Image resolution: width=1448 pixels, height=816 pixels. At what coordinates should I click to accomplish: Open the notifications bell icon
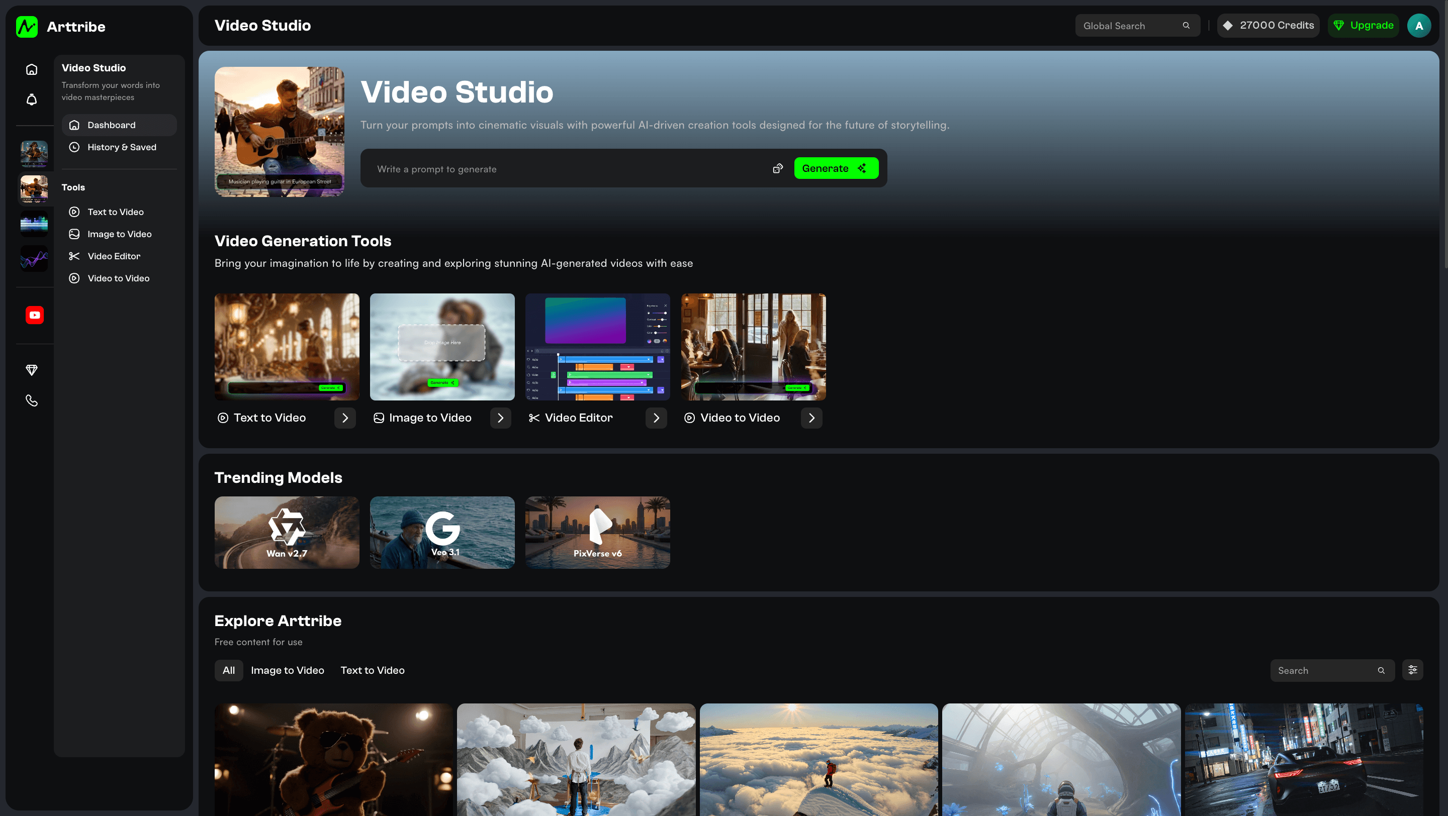pos(32,99)
